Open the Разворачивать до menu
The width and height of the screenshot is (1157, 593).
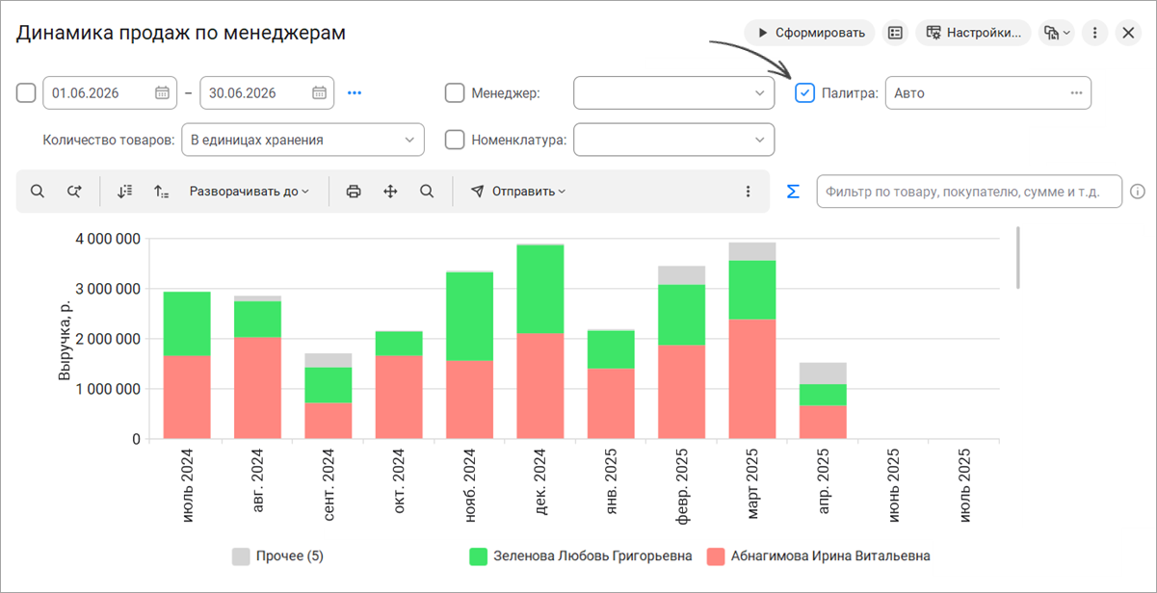click(250, 192)
